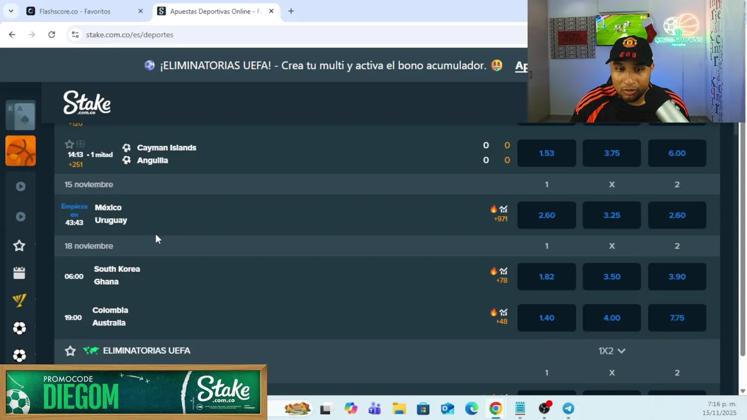Select Australia win odds 7.75
This screenshot has width=747, height=420.
pos(677,318)
